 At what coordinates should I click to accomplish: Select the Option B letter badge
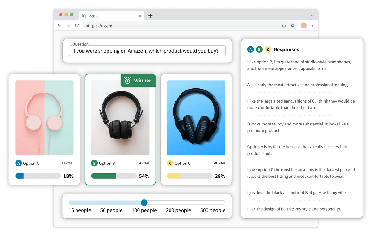tap(94, 163)
